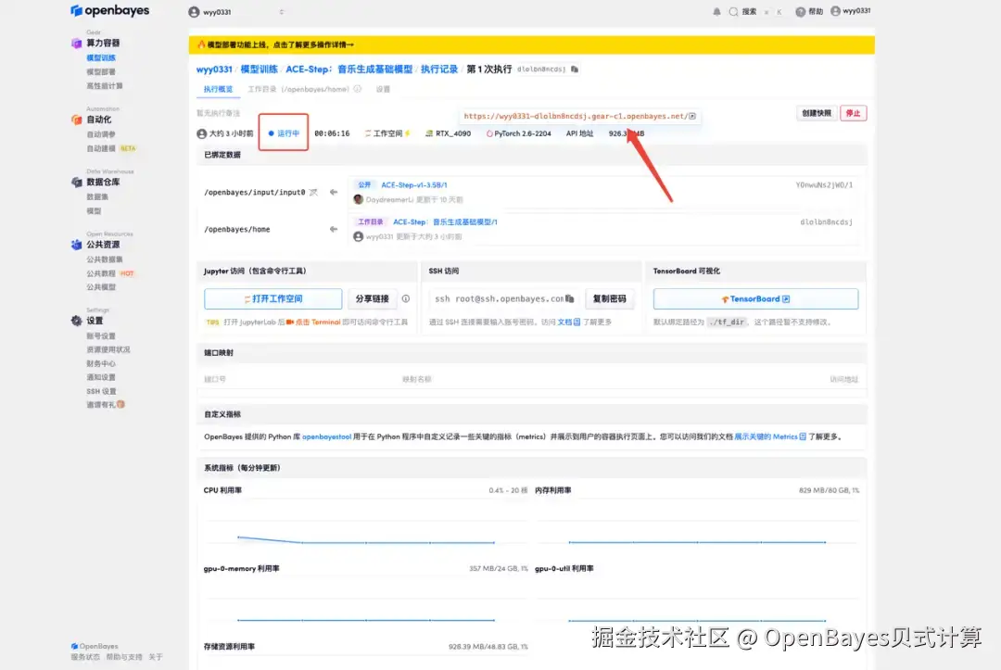Click the RTX_4090 resource label
Viewport: 1001px width, 670px height.
coord(449,133)
